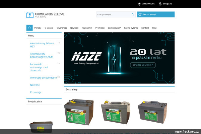The width and height of the screenshot is (201, 134).
Task: Open the leftmost bestseller battery thumbnail
Action: (79, 112)
